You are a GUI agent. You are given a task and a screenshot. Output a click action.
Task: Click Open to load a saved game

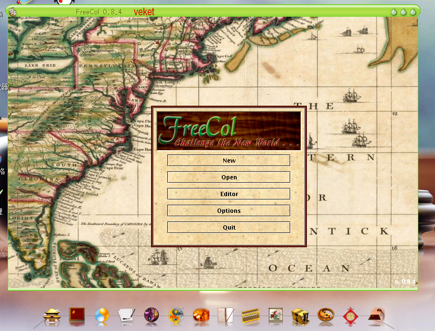[228, 177]
